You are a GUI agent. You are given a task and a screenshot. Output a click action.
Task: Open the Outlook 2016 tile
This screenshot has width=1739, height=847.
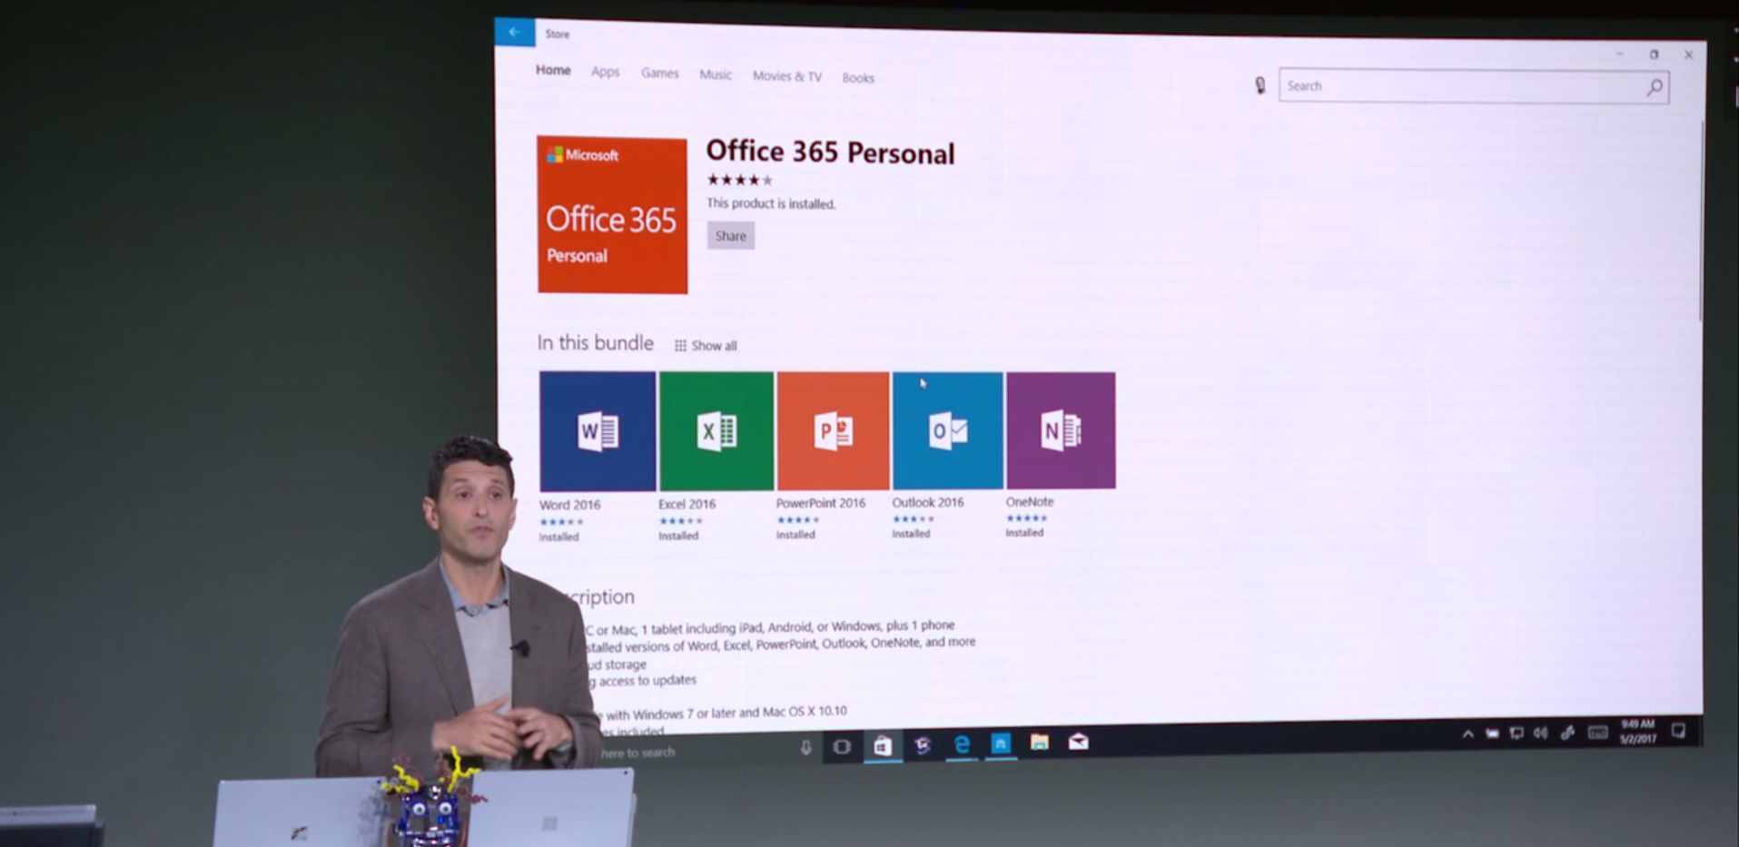(x=948, y=430)
